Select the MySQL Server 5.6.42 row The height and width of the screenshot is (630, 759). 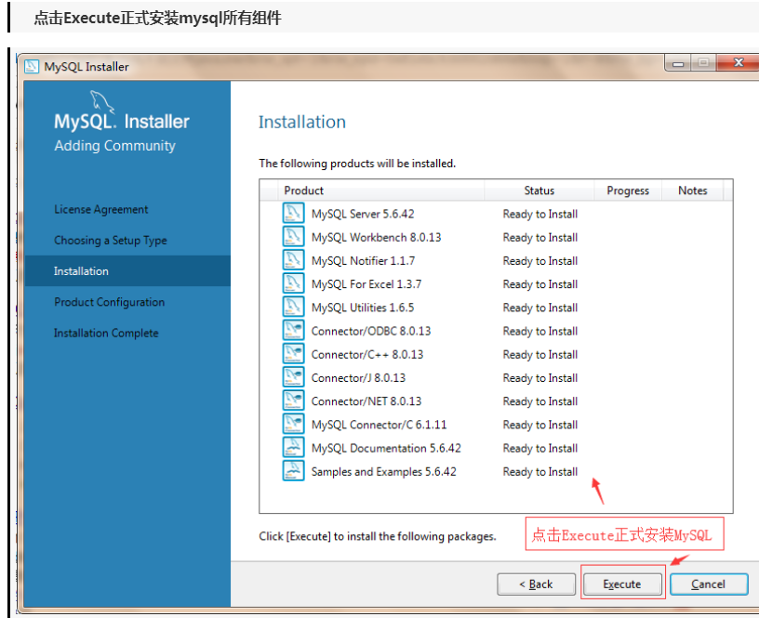pyautogui.click(x=496, y=214)
